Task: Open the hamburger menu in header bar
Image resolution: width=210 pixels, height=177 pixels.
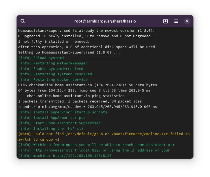Action: pyautogui.click(x=176, y=21)
